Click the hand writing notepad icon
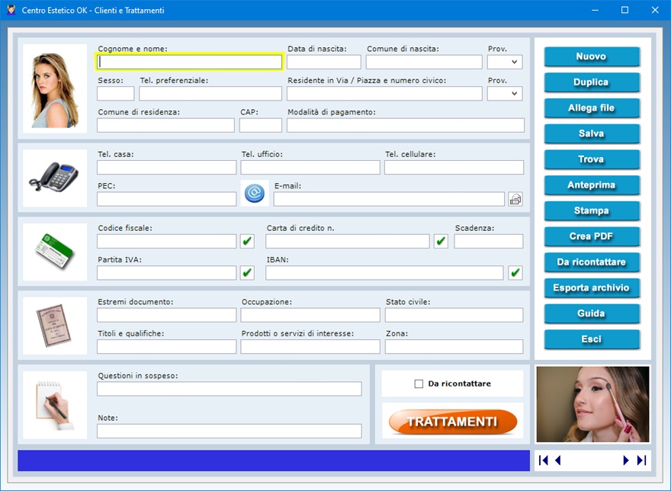Image resolution: width=671 pixels, height=491 pixels. pyautogui.click(x=54, y=405)
